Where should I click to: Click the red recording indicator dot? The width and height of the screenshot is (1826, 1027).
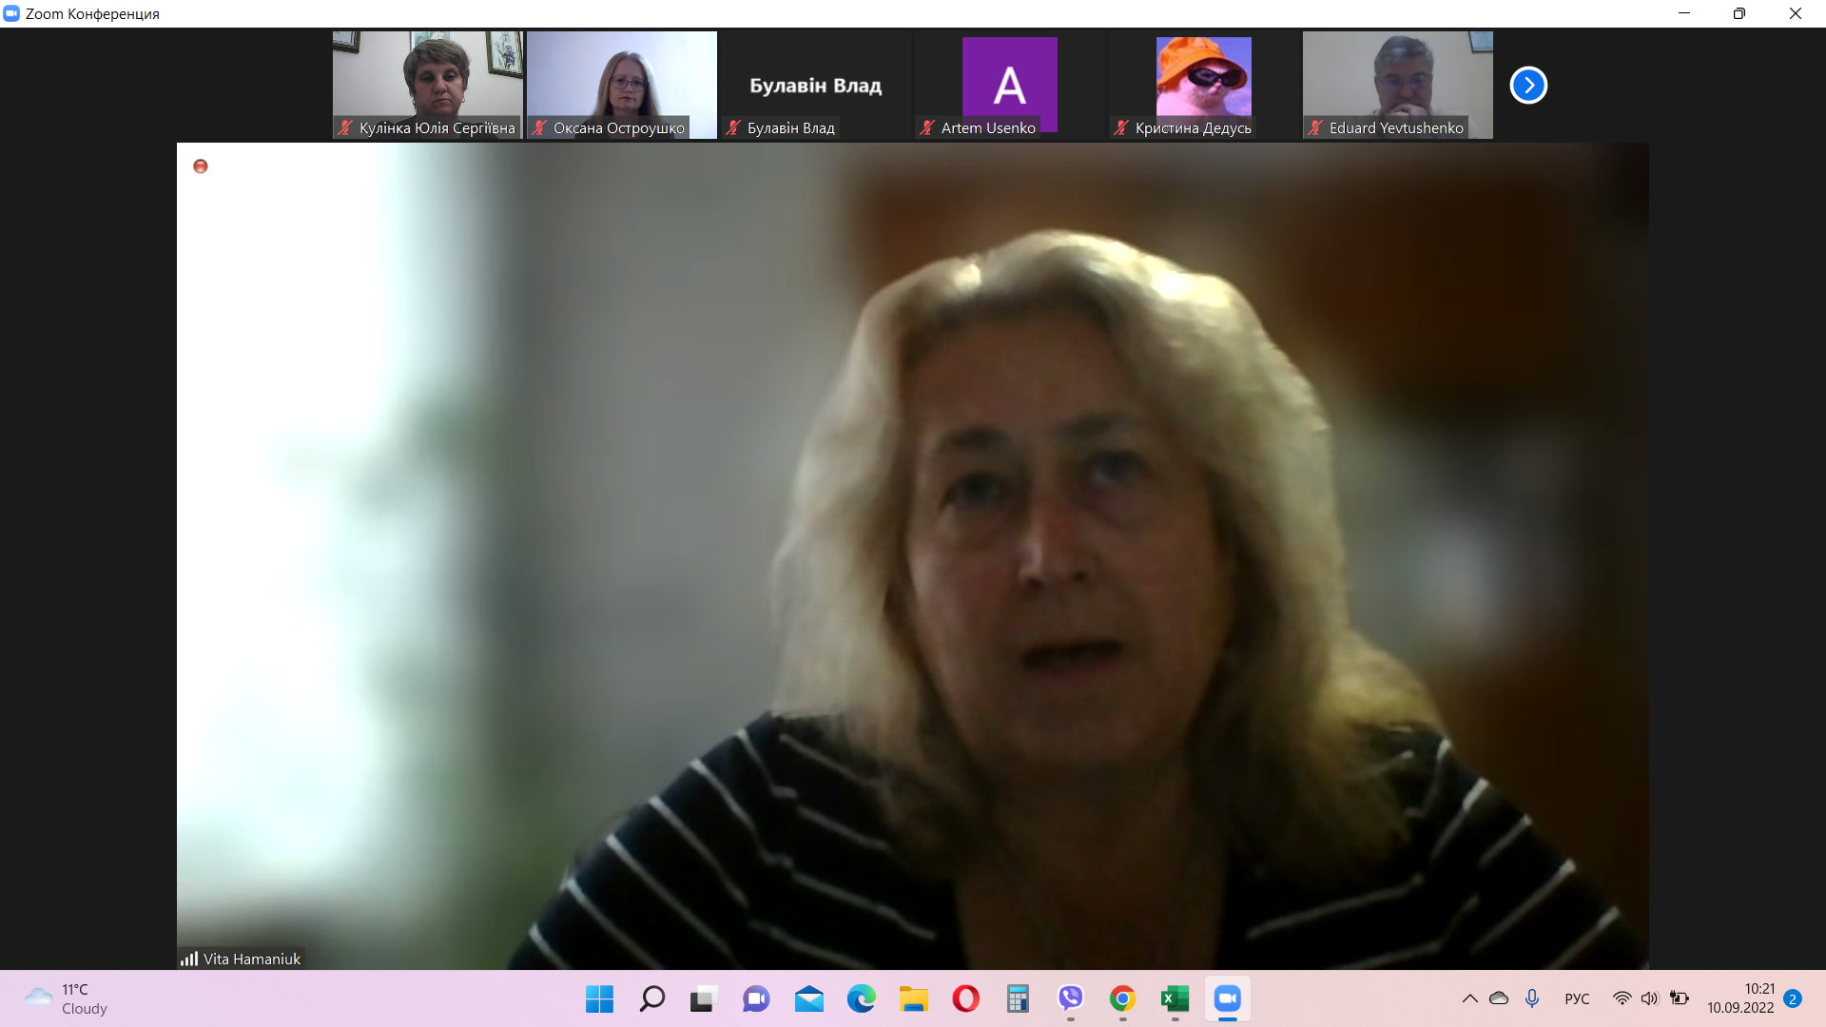(x=201, y=166)
